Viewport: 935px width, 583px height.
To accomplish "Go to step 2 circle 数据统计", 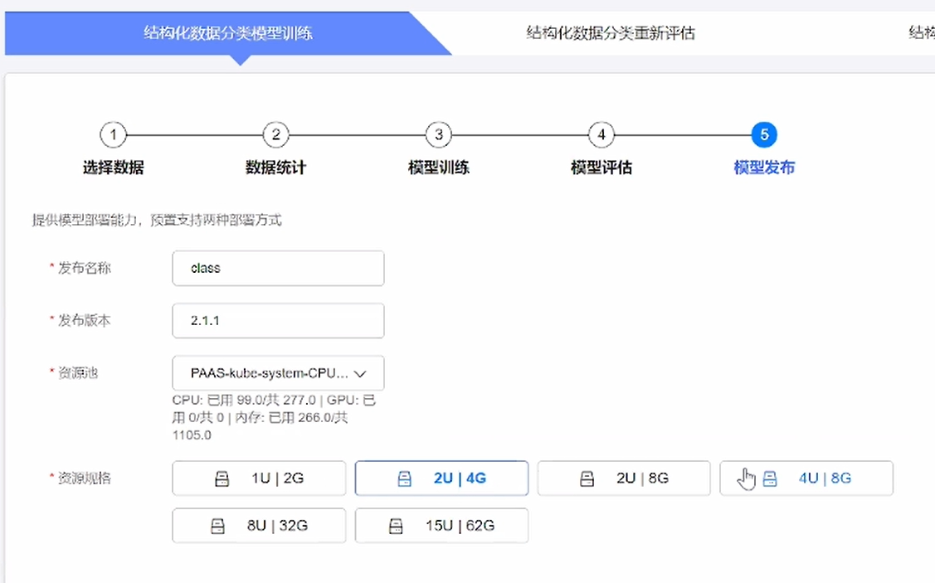I will [276, 134].
